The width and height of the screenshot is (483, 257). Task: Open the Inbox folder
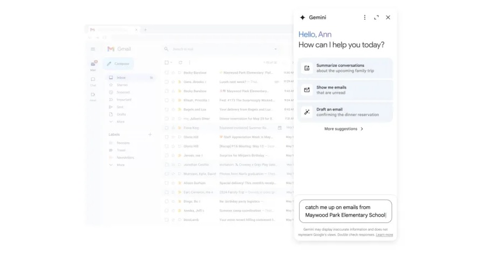tap(131, 78)
